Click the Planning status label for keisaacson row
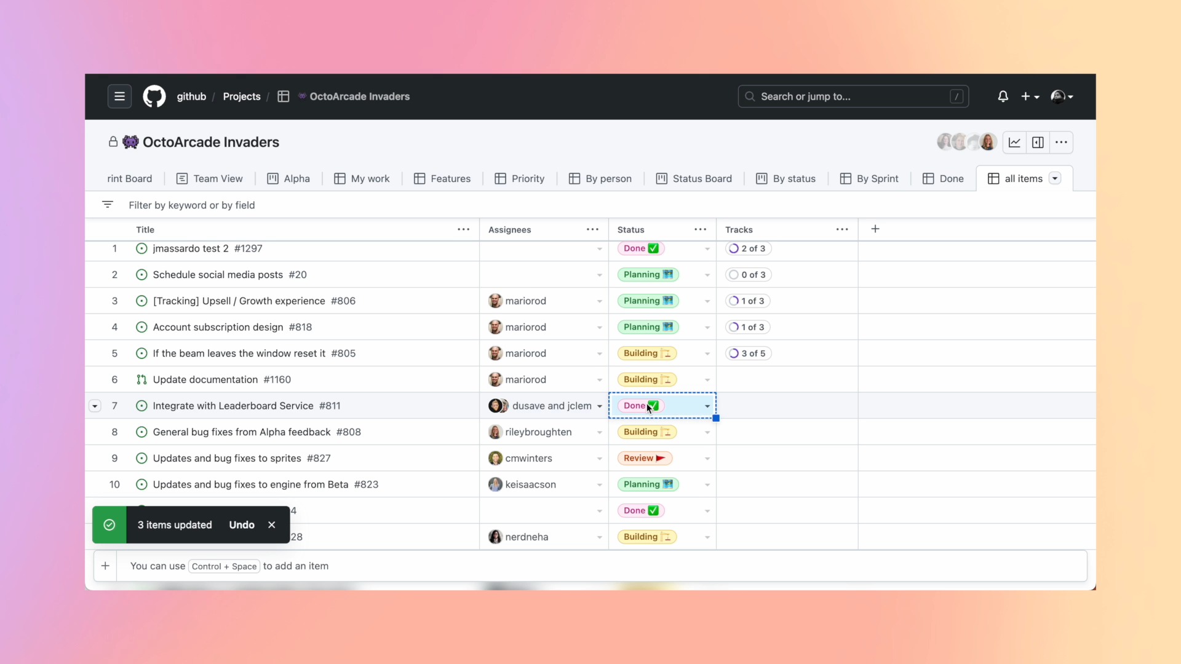 (x=648, y=484)
